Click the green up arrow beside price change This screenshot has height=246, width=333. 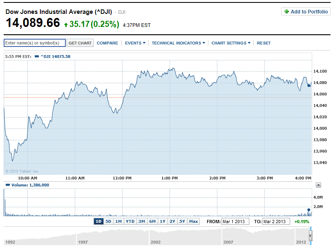pos(66,25)
